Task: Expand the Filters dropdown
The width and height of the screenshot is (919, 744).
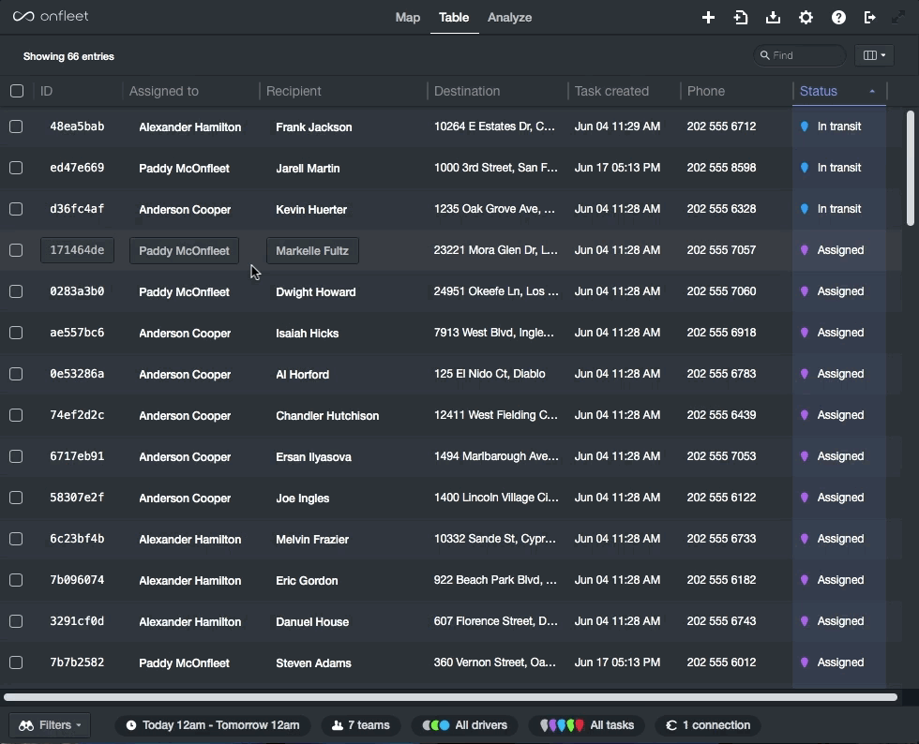Action: click(x=50, y=725)
